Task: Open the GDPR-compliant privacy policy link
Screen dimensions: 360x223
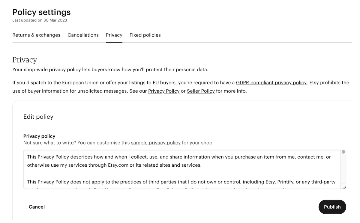Action: (271, 82)
